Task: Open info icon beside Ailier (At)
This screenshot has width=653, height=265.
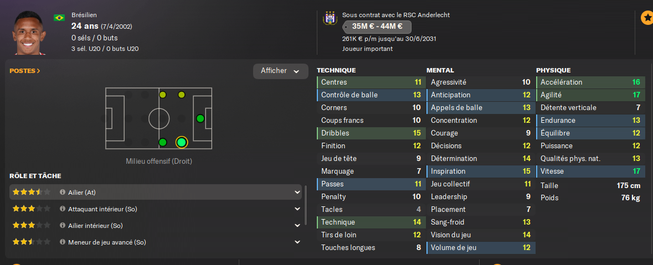Action: [63, 192]
